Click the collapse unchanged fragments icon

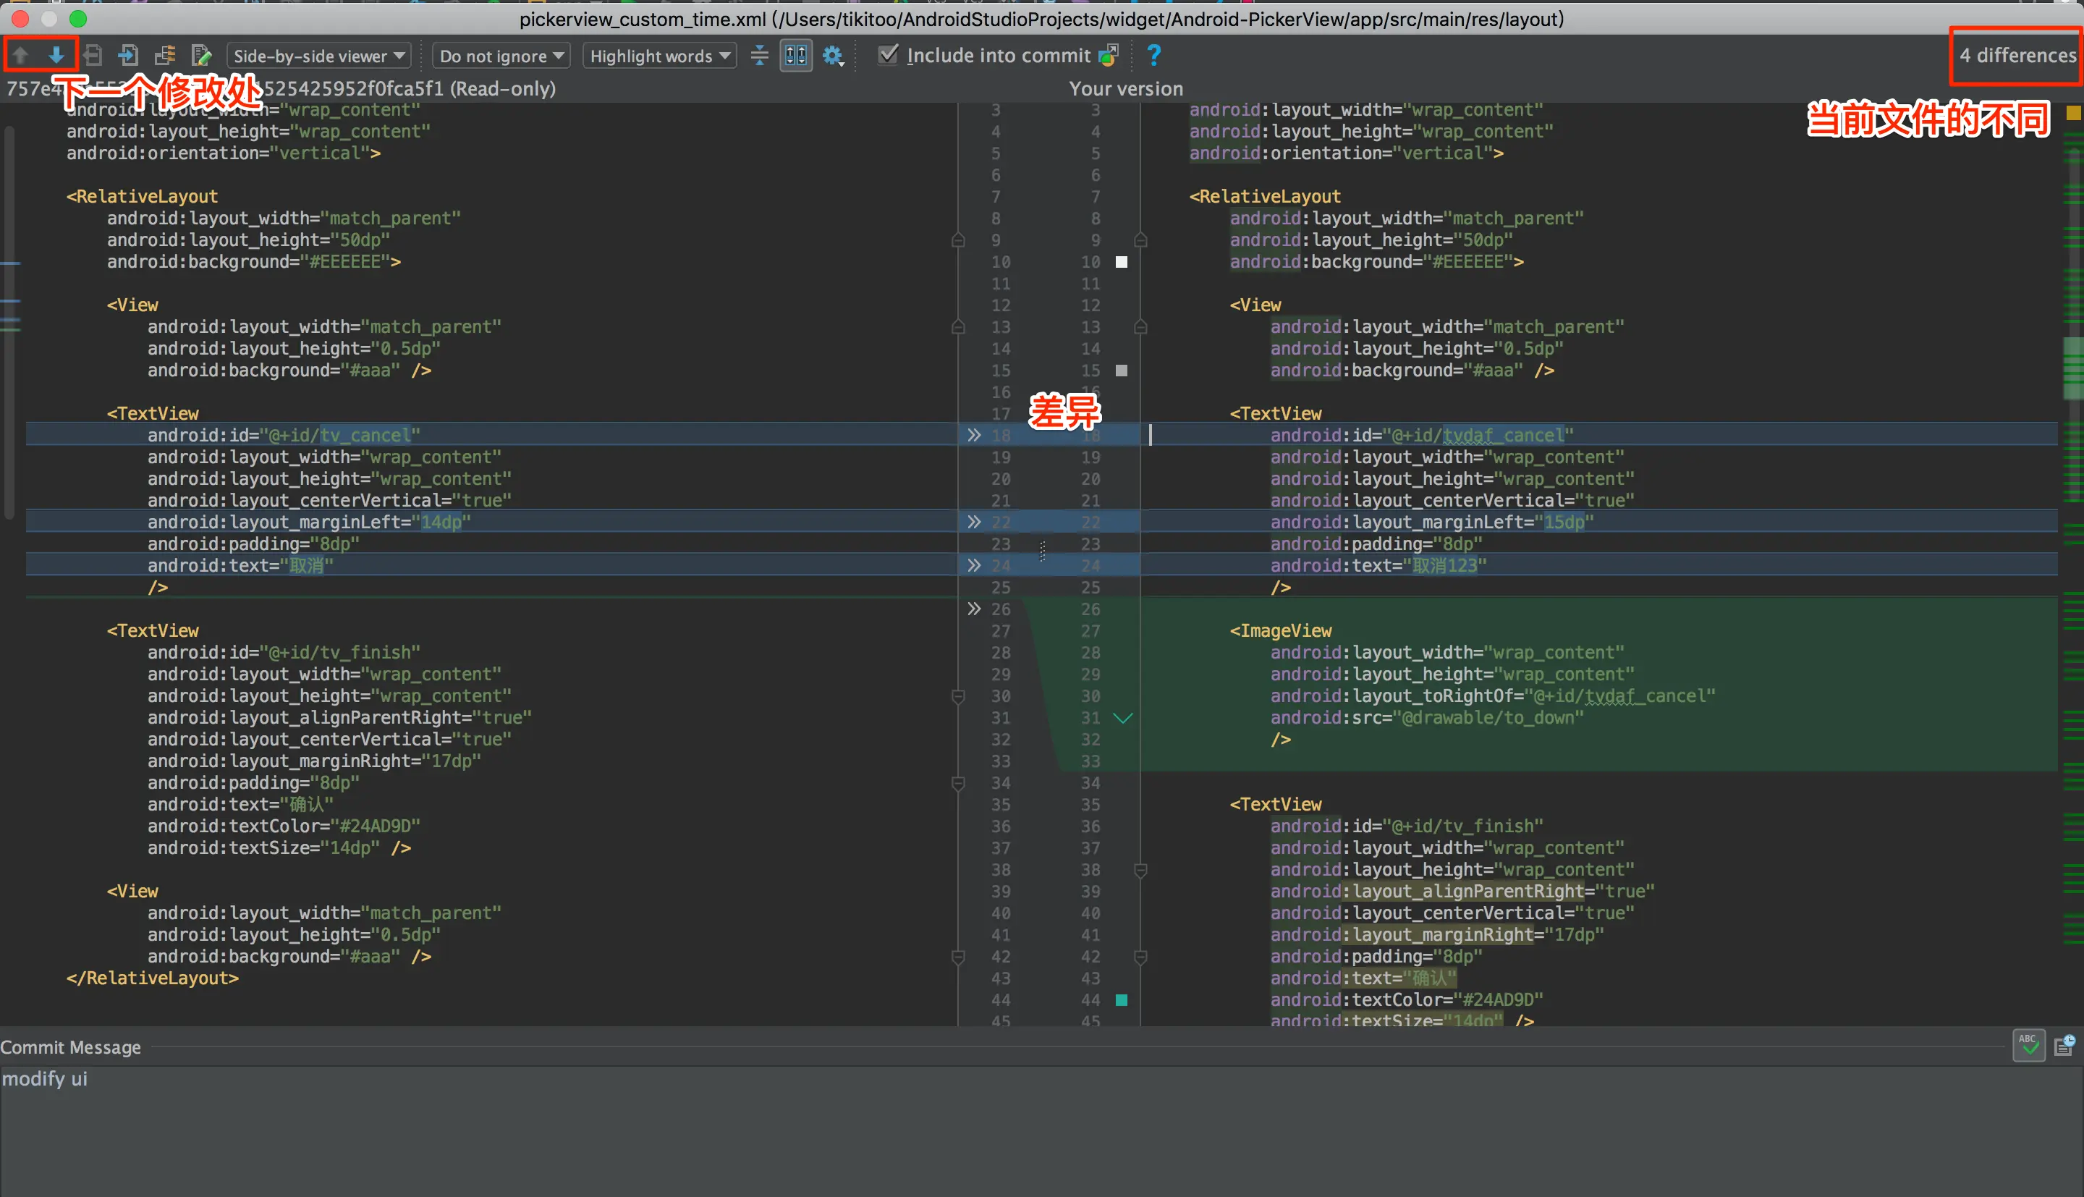pyautogui.click(x=759, y=55)
